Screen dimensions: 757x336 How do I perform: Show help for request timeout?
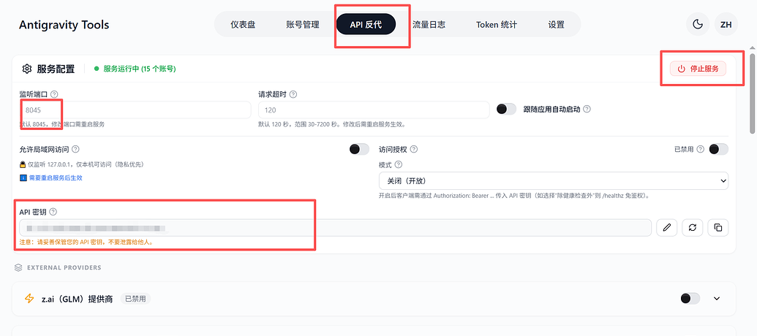pyautogui.click(x=293, y=94)
